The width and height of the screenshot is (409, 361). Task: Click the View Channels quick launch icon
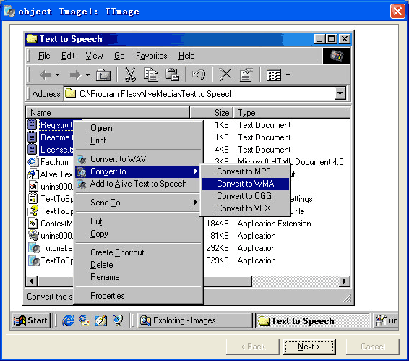pyautogui.click(x=118, y=320)
